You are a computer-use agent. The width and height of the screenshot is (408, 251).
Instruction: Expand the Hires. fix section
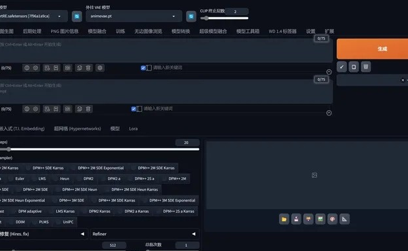43,234
